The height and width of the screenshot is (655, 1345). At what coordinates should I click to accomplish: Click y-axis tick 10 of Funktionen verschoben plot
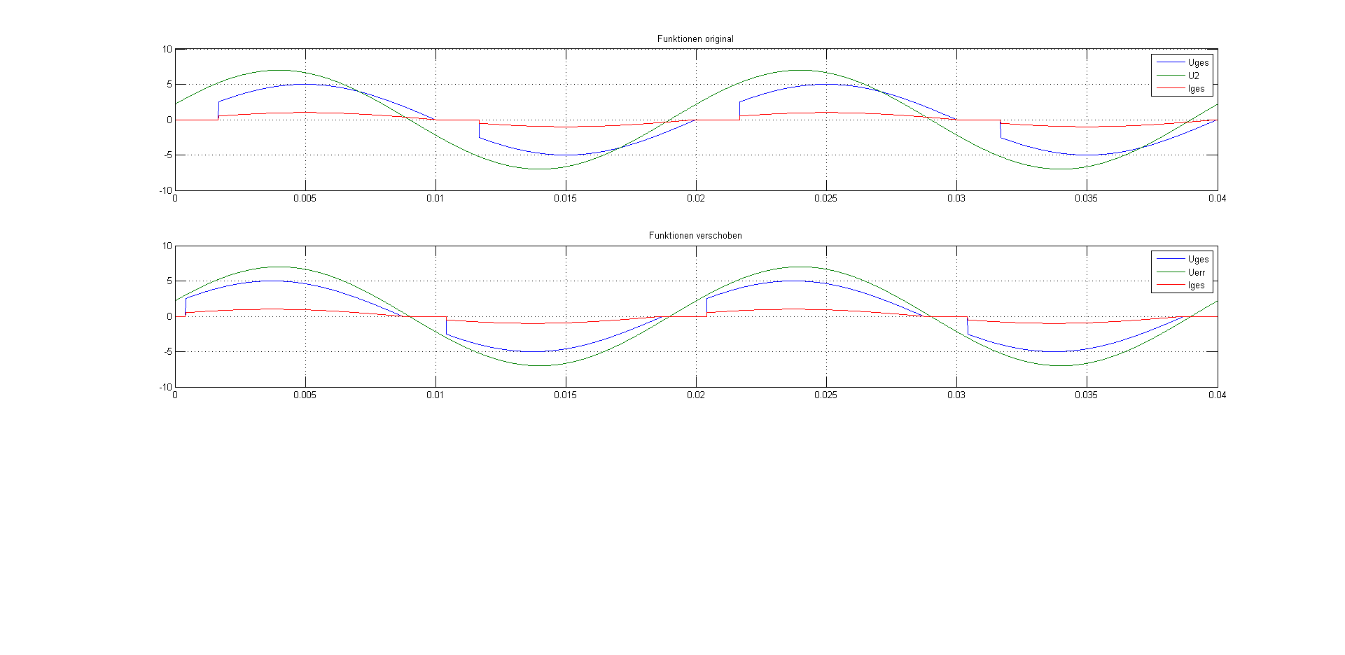point(167,246)
